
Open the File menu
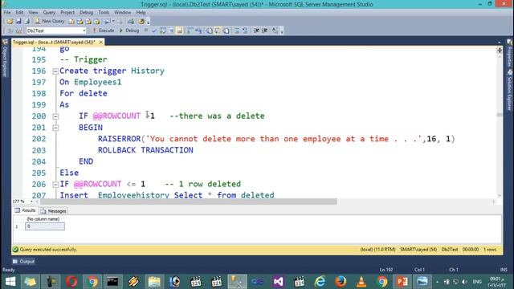pyautogui.click(x=7, y=13)
